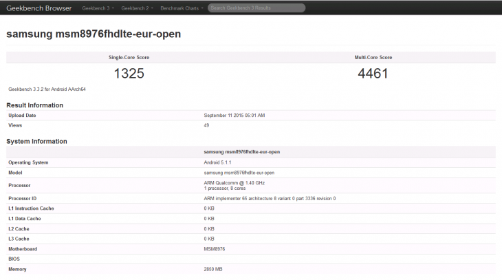Image resolution: width=502 pixels, height=280 pixels.
Task: Click the Model row label
Action: click(15, 173)
